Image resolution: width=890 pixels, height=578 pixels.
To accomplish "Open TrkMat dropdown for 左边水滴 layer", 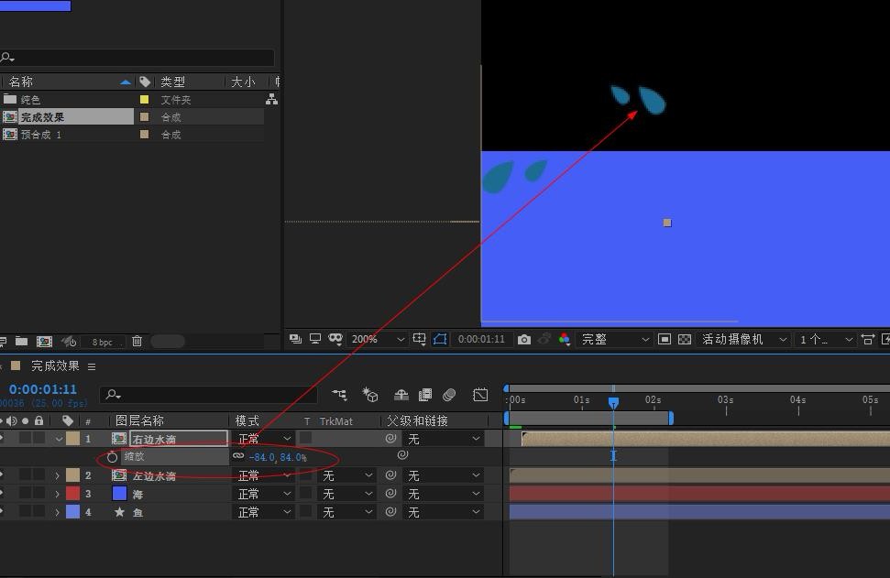I will (x=346, y=475).
